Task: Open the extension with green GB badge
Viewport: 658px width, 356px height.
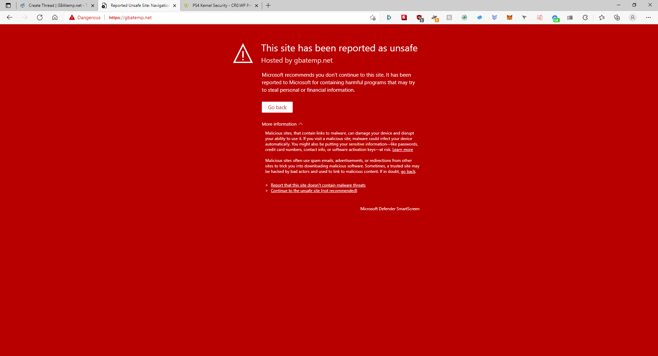Action: [x=555, y=18]
